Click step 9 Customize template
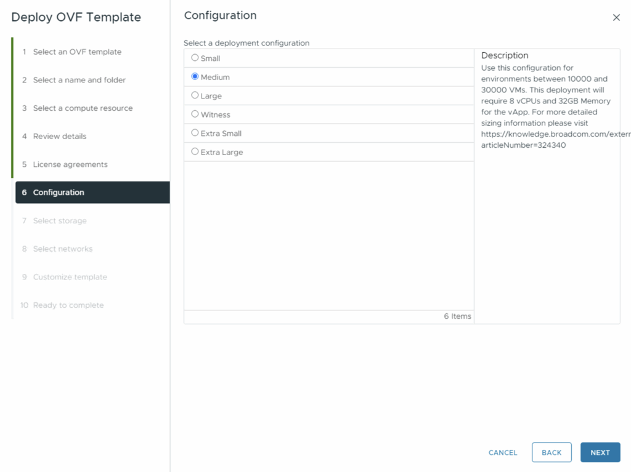631x472 pixels. (70, 277)
